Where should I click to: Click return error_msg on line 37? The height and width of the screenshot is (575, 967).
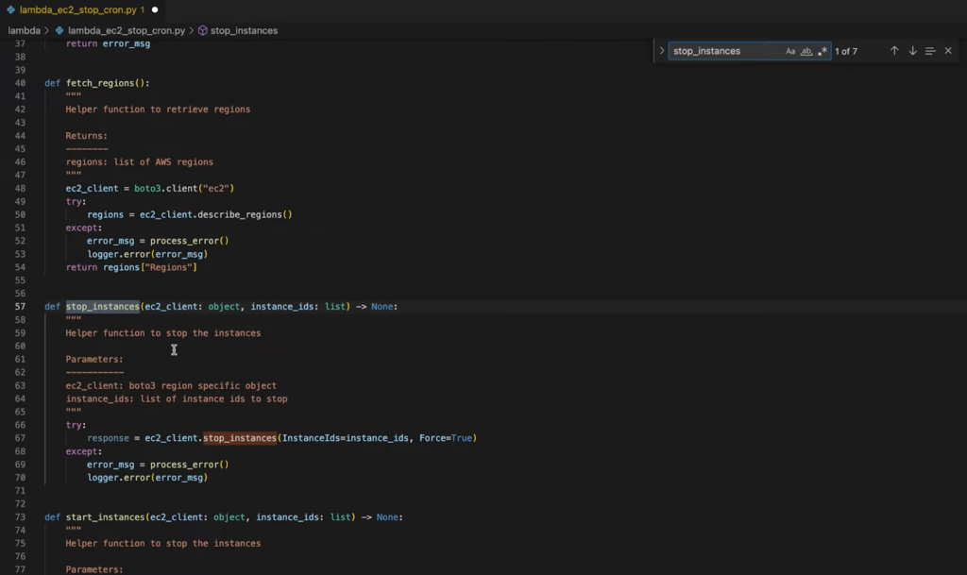pyautogui.click(x=108, y=43)
